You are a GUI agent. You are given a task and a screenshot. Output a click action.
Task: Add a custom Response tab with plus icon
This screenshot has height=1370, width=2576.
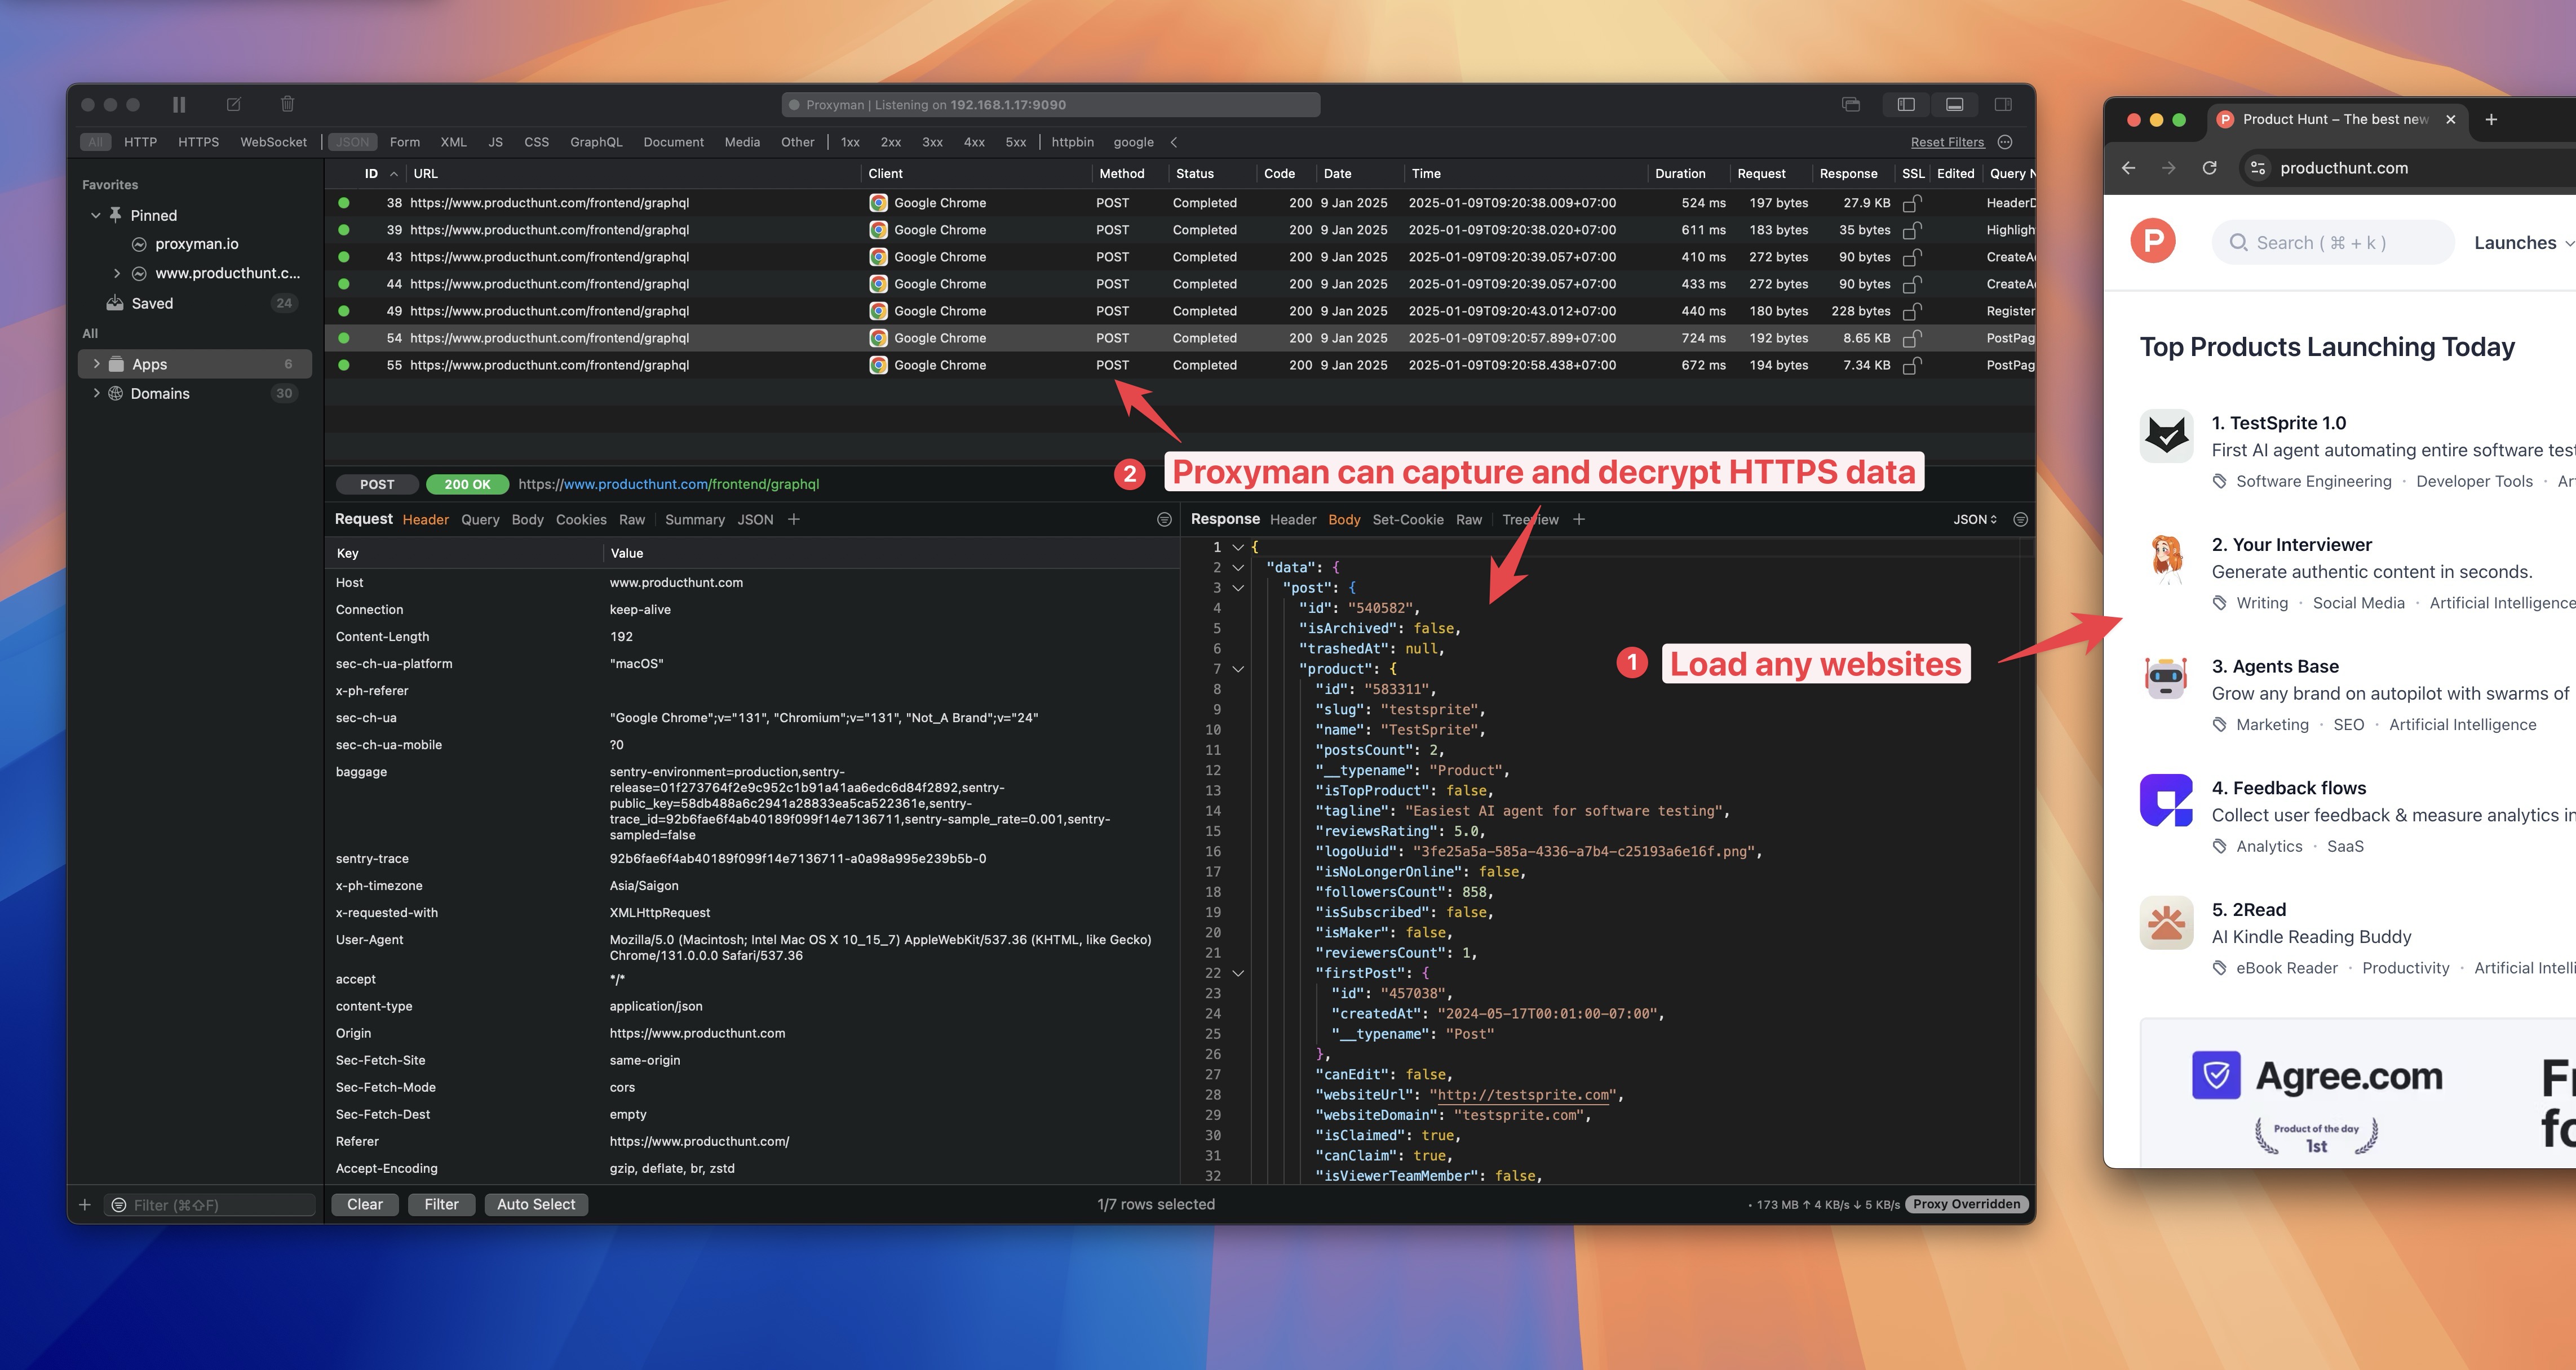click(x=1578, y=519)
